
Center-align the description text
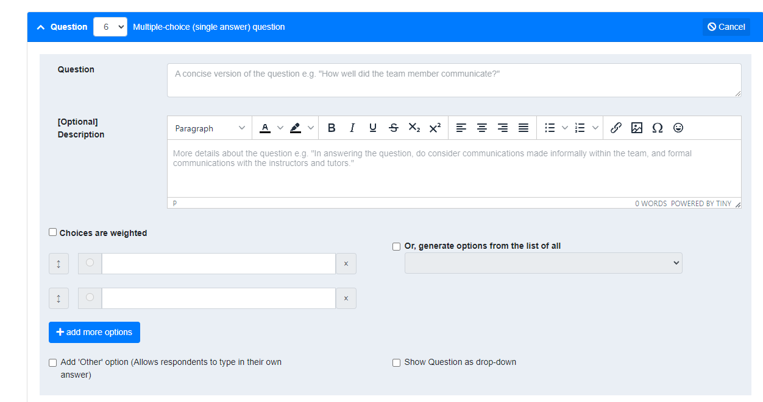point(482,128)
